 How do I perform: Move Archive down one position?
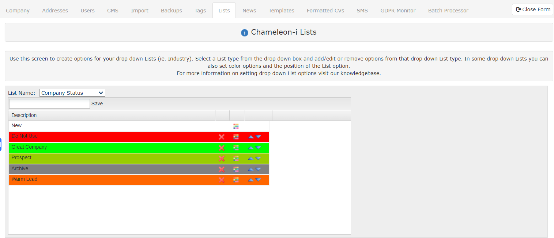[x=258, y=169]
